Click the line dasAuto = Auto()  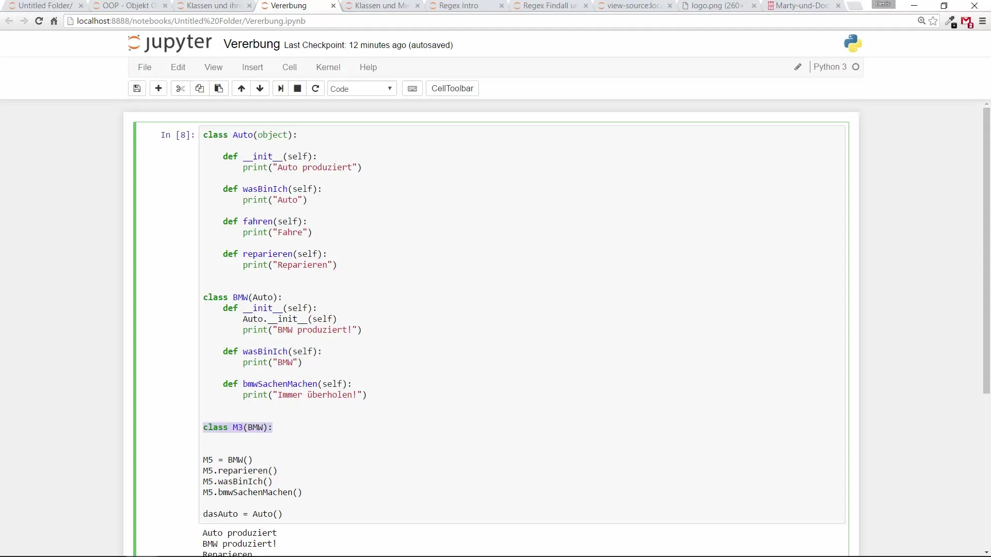tap(243, 514)
